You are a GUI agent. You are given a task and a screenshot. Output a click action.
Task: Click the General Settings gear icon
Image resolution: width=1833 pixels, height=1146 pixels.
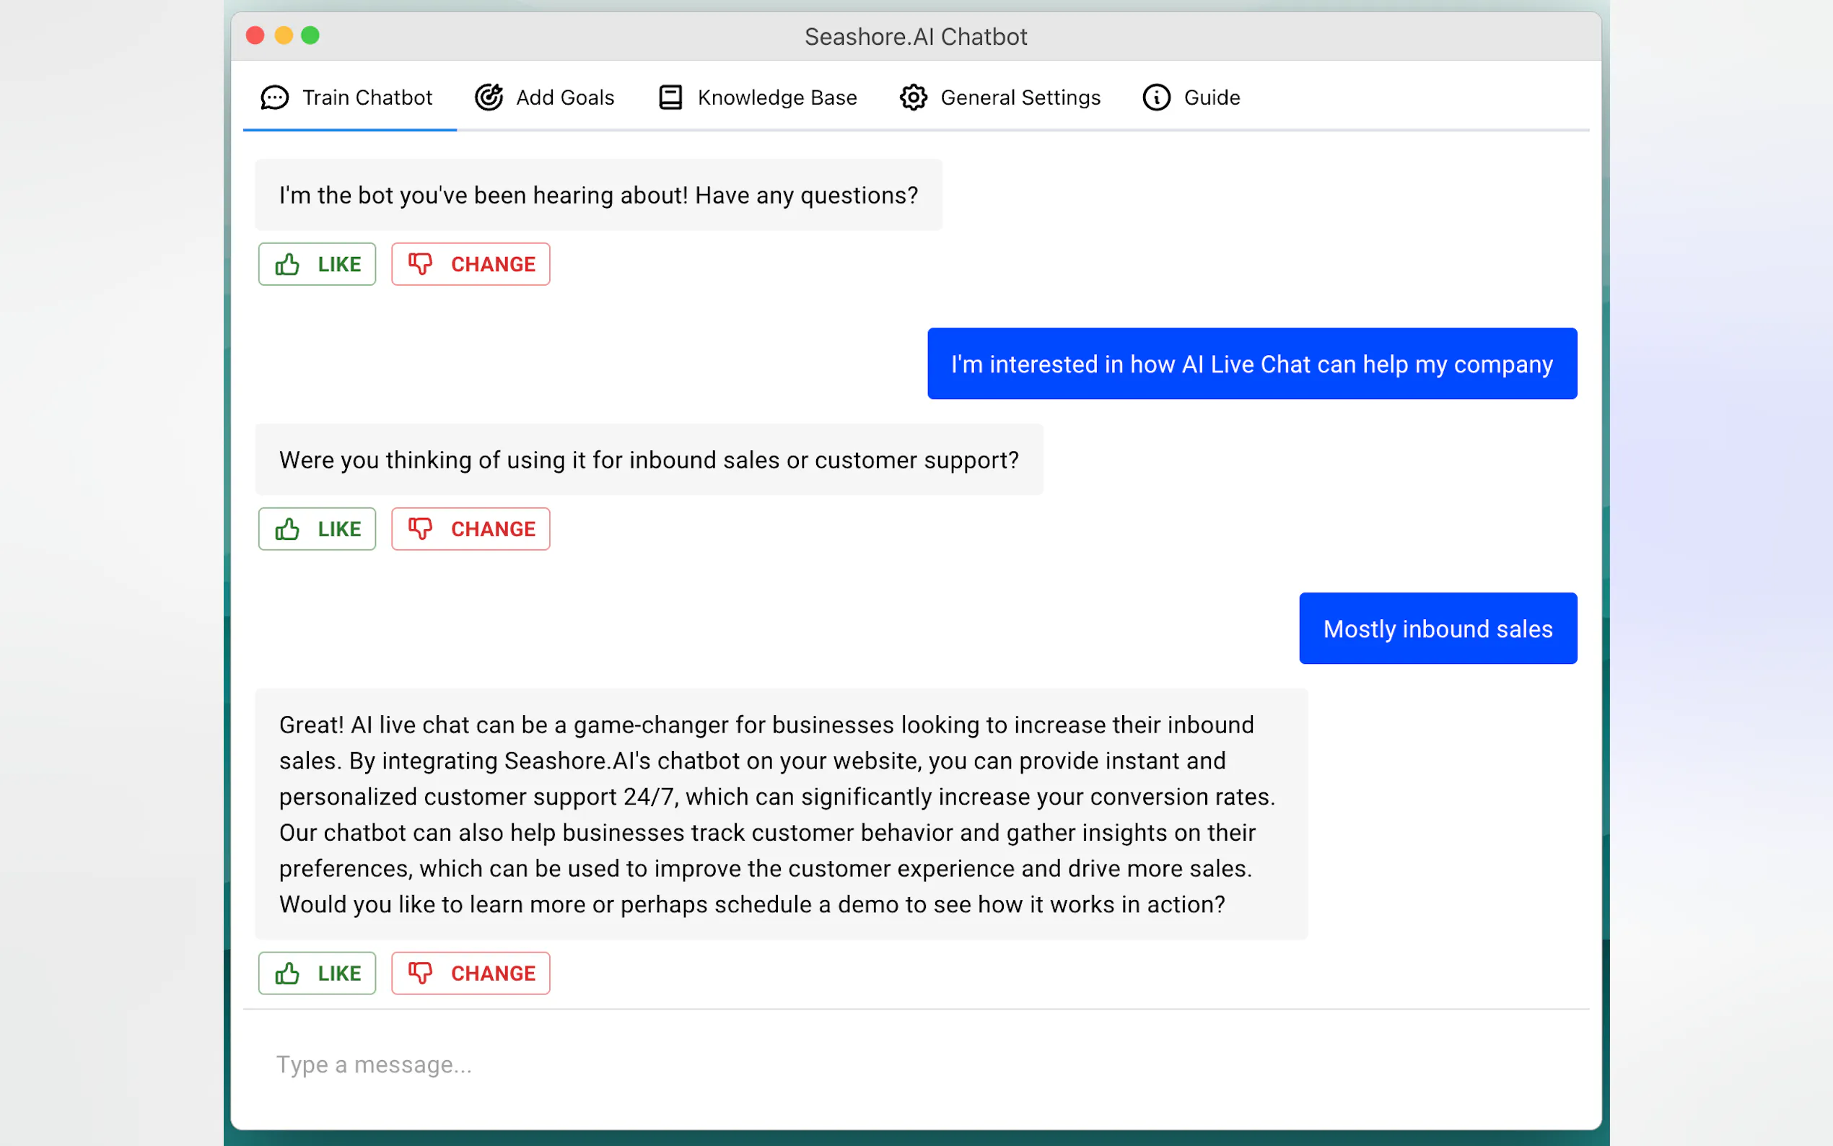click(914, 97)
